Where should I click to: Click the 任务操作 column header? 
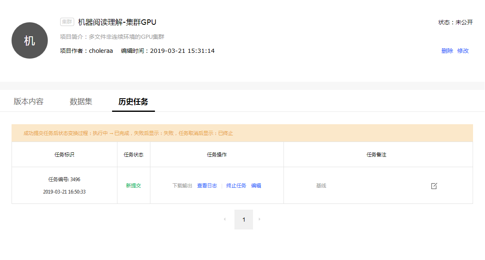217,155
